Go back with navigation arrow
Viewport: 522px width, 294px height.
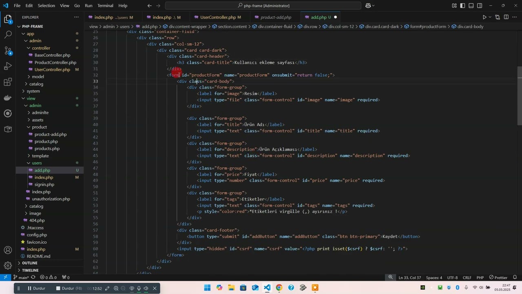(x=150, y=6)
